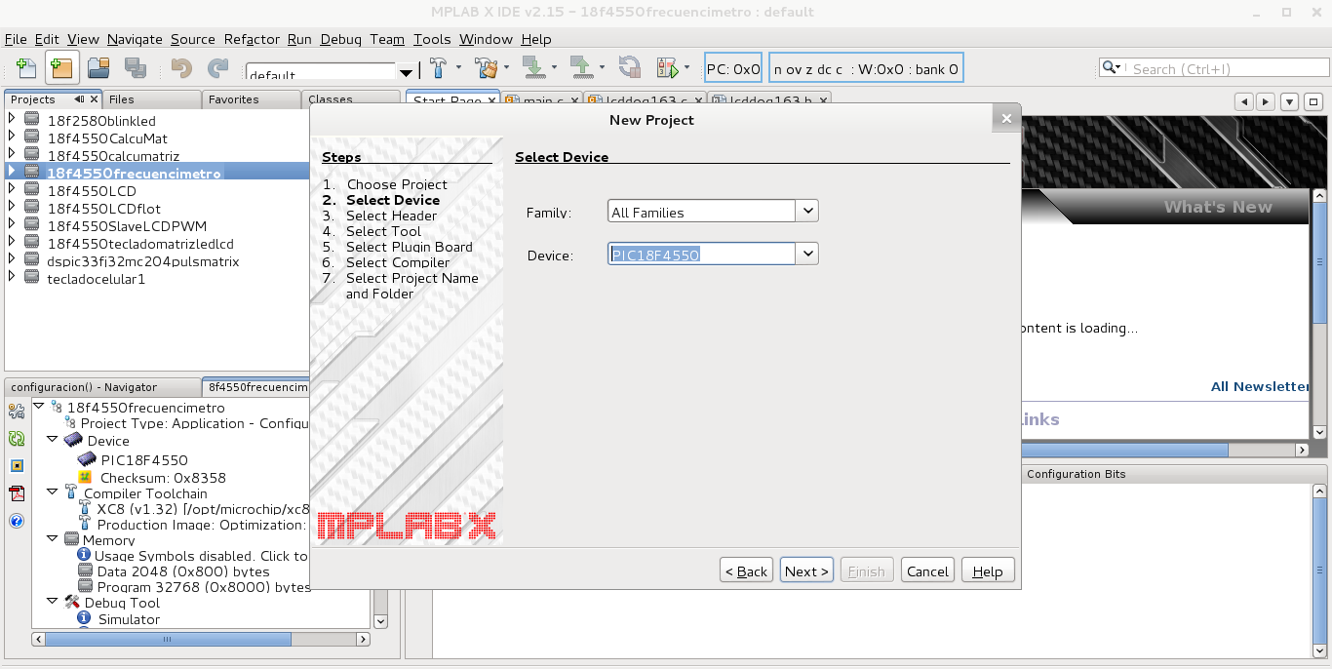Click the Build Project hammer icon
The image size is (1332, 669).
click(439, 68)
